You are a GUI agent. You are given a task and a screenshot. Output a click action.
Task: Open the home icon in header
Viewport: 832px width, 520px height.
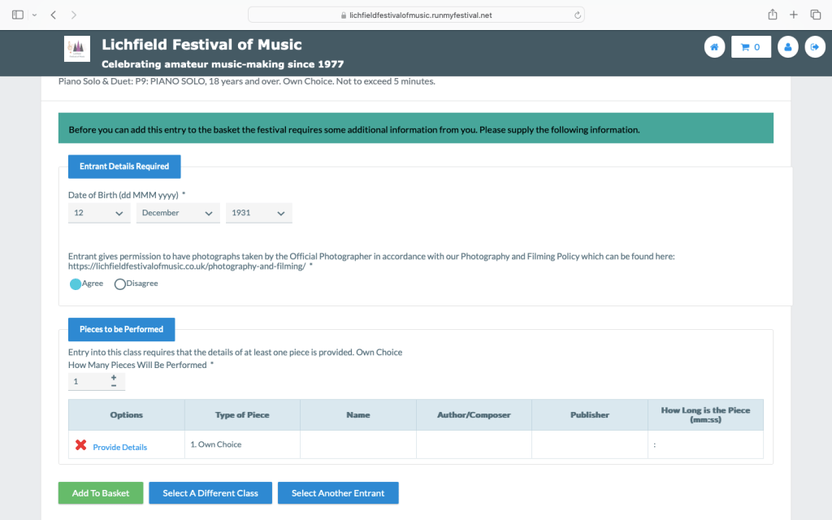tap(714, 47)
